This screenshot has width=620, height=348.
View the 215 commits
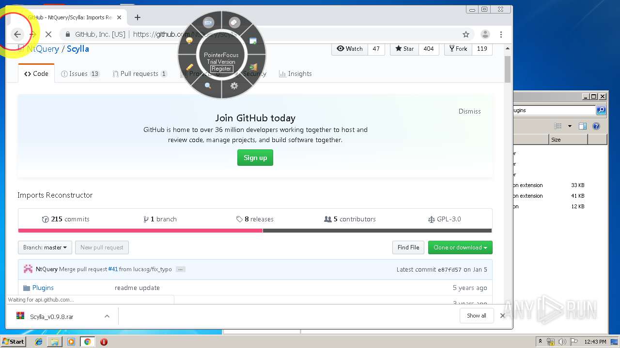click(x=66, y=219)
